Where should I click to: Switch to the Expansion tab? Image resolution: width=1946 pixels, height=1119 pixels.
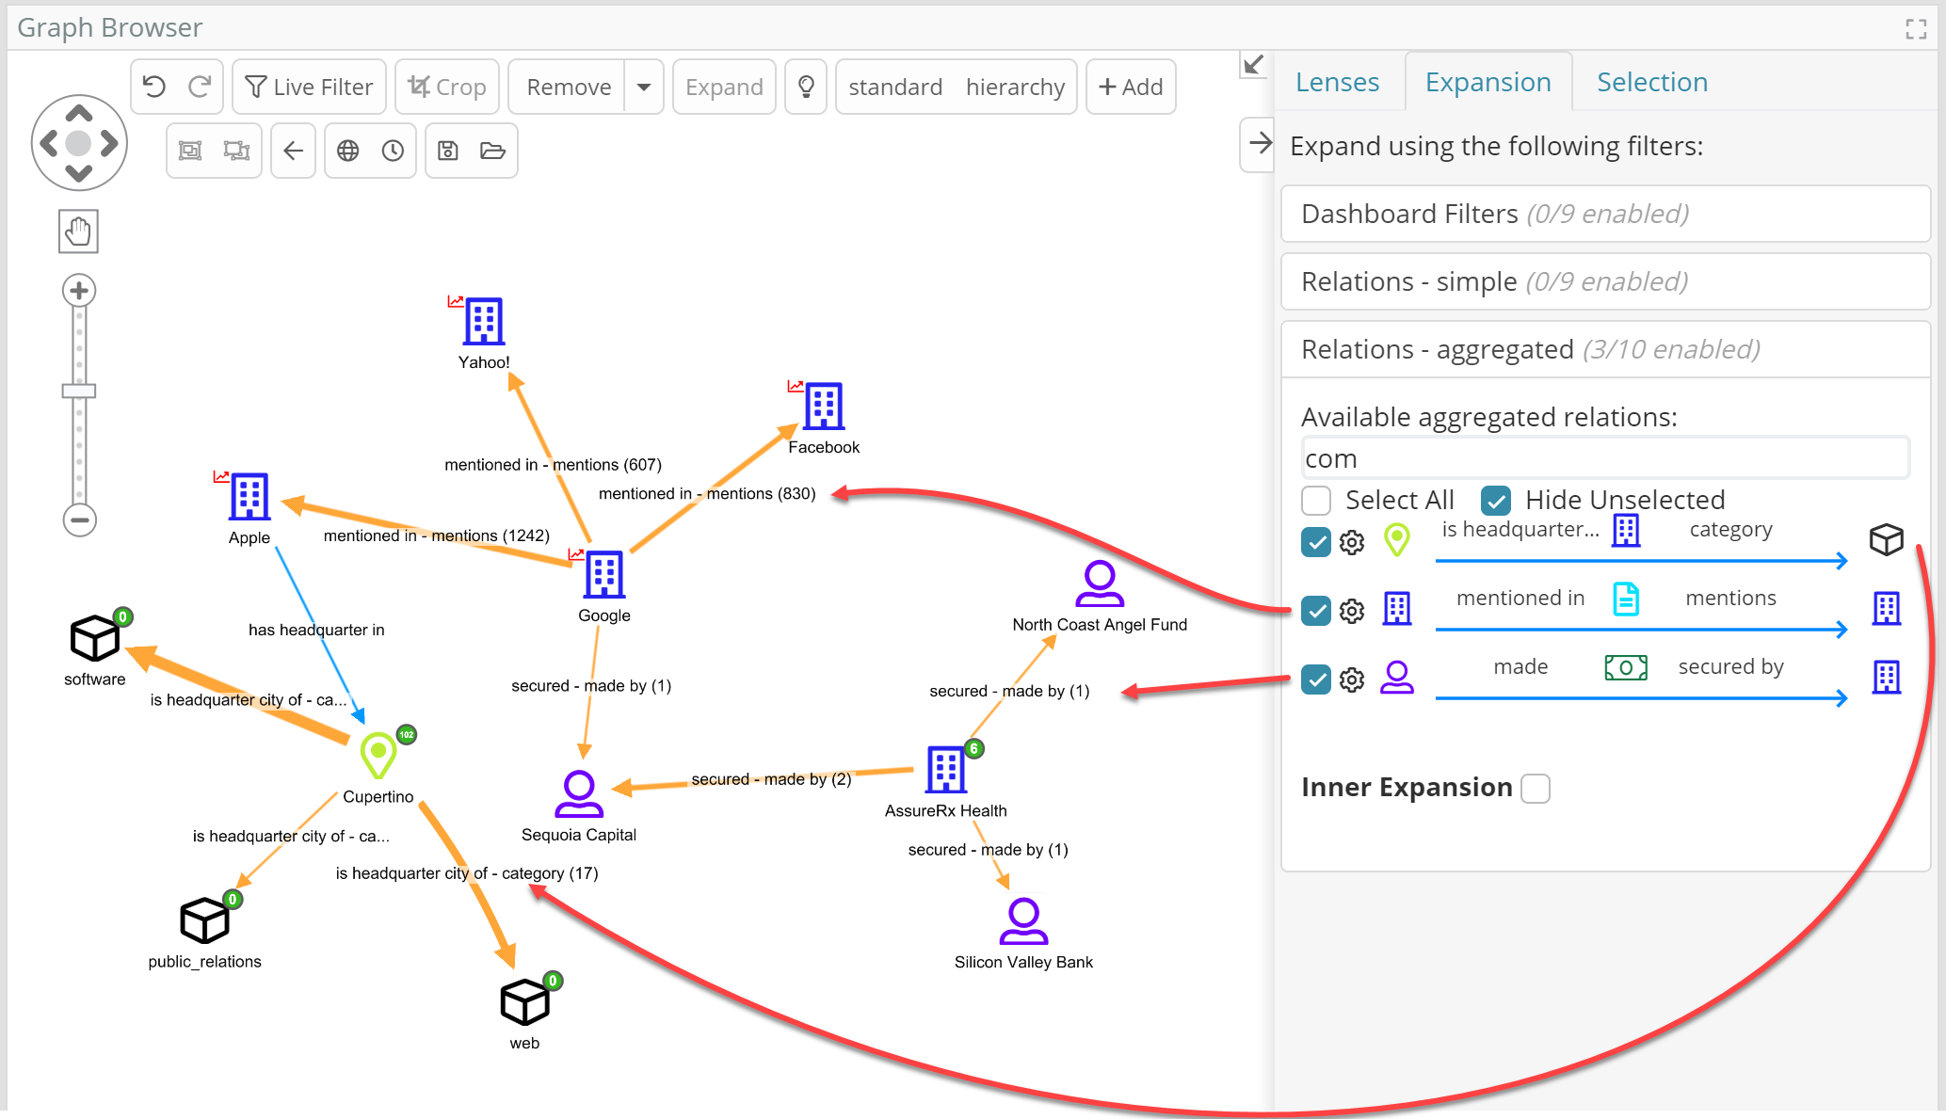1488,83
